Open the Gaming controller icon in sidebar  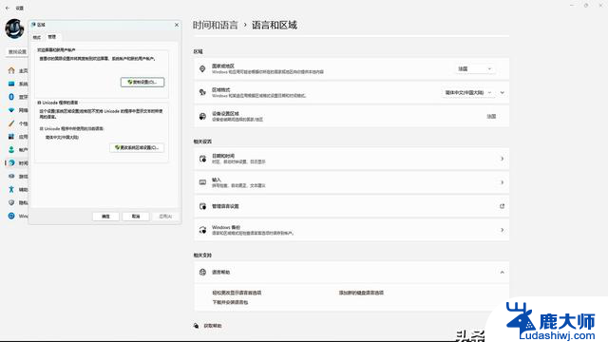(11, 176)
